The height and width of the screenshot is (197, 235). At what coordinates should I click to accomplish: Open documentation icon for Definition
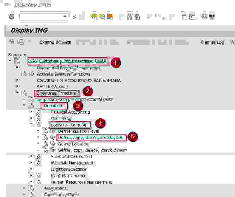[31, 106]
